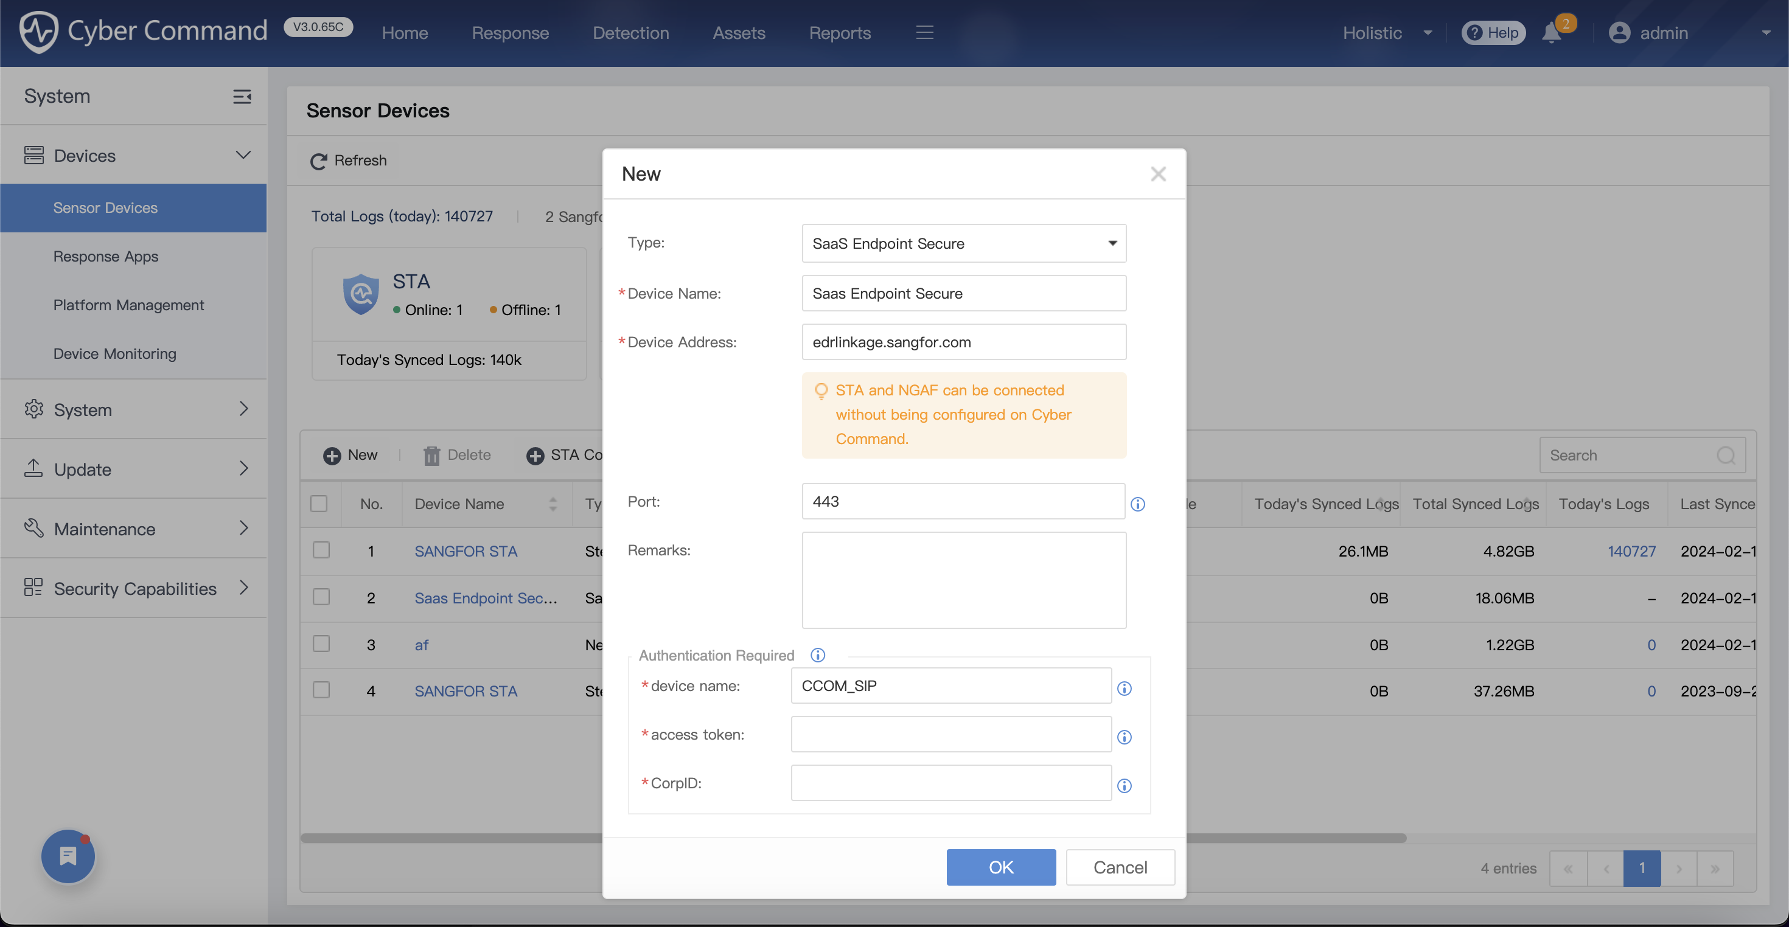The height and width of the screenshot is (927, 1789).
Task: Open the Saas Endpoint Sec... device link
Action: click(486, 598)
